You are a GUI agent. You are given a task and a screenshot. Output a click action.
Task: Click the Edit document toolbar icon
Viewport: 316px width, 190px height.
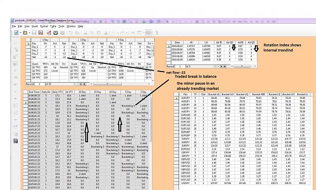(41, 33)
